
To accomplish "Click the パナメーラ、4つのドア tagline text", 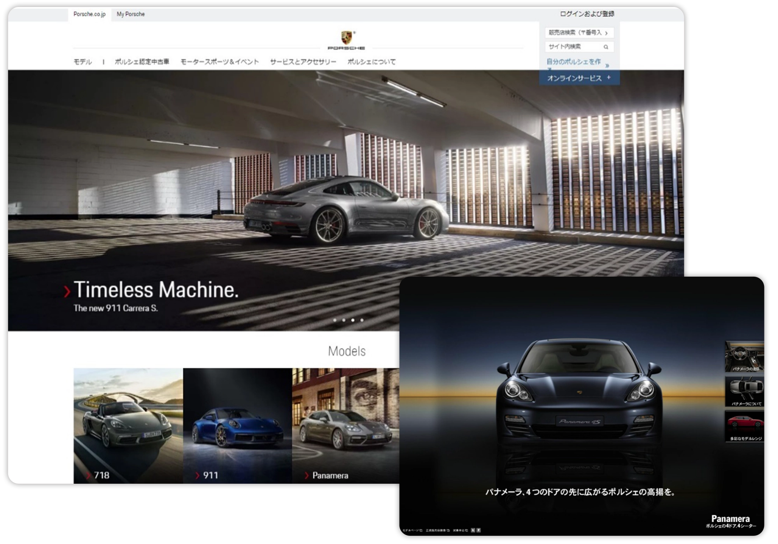I will pyautogui.click(x=580, y=492).
